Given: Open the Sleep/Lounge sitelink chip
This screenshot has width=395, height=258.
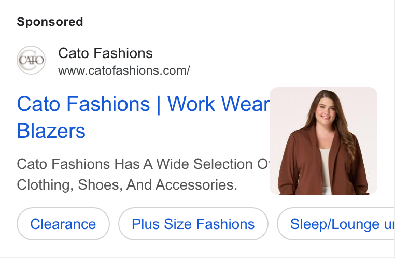Looking at the screenshot, I should click(x=336, y=224).
